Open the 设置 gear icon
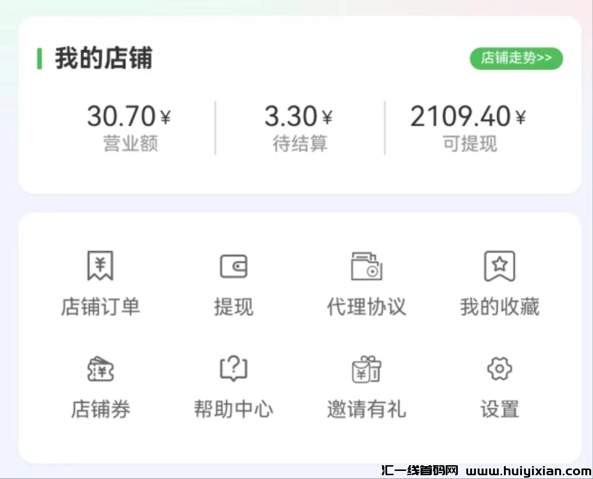The width and height of the screenshot is (593, 479). (x=499, y=369)
